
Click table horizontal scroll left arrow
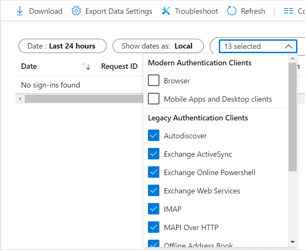pos(20,99)
